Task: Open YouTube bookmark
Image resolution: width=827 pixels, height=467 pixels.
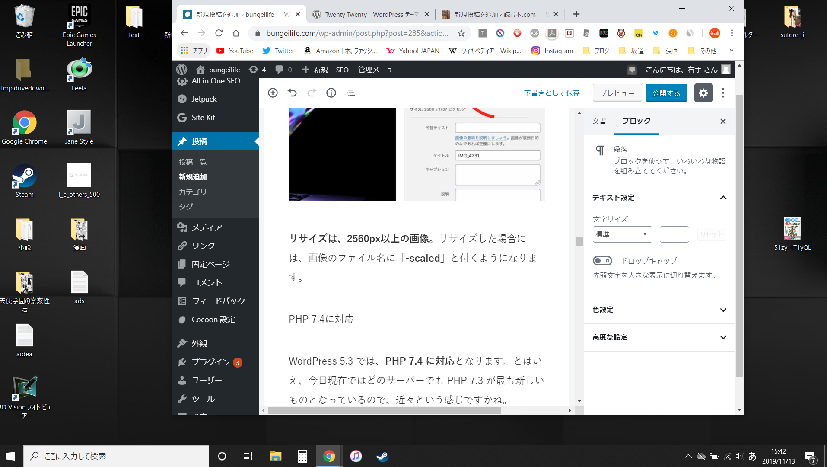Action: pos(235,51)
